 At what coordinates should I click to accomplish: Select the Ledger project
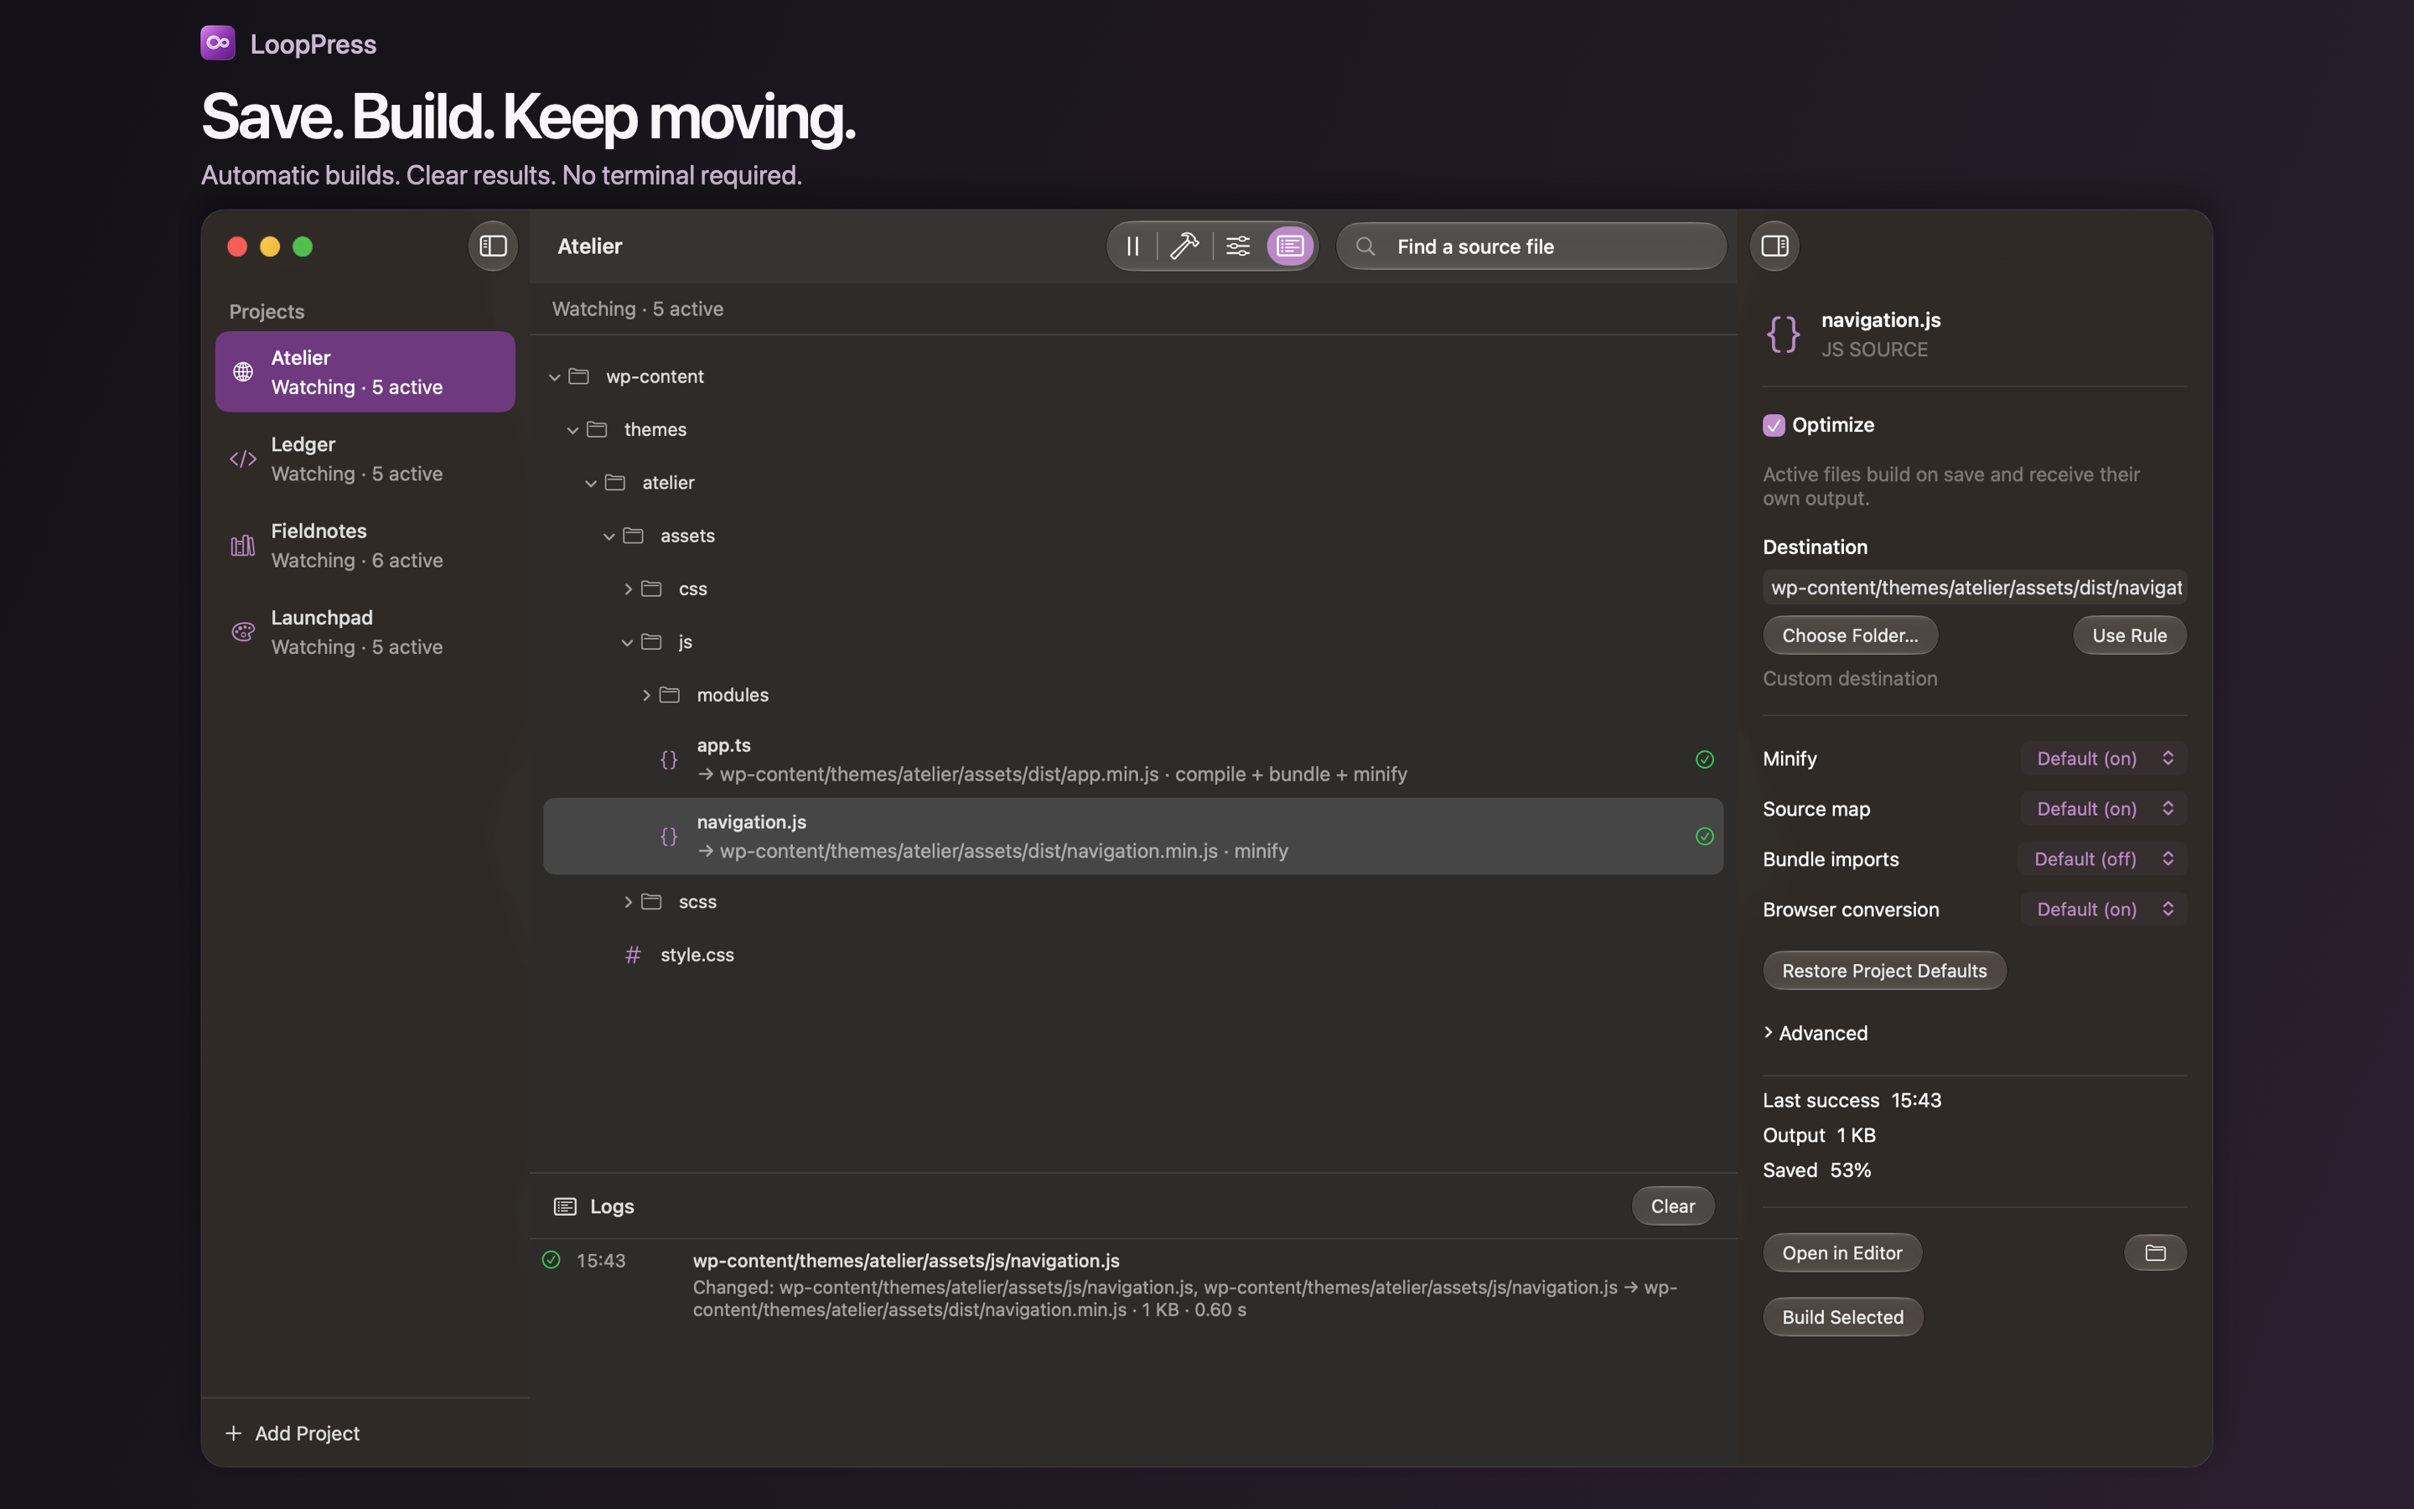pyautogui.click(x=365, y=459)
